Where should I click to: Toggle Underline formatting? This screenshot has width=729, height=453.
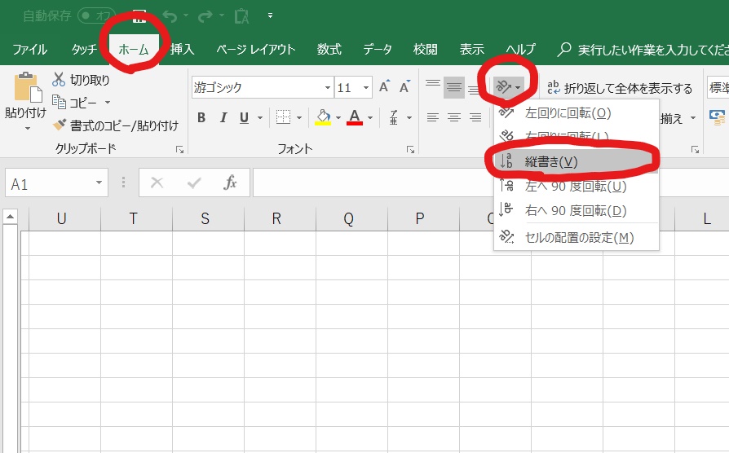[244, 117]
